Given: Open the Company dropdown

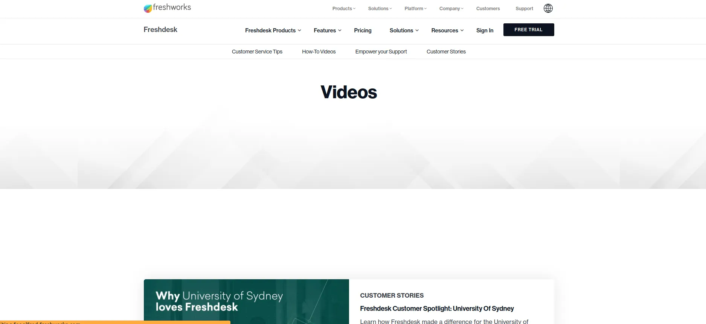Looking at the screenshot, I should (x=451, y=9).
